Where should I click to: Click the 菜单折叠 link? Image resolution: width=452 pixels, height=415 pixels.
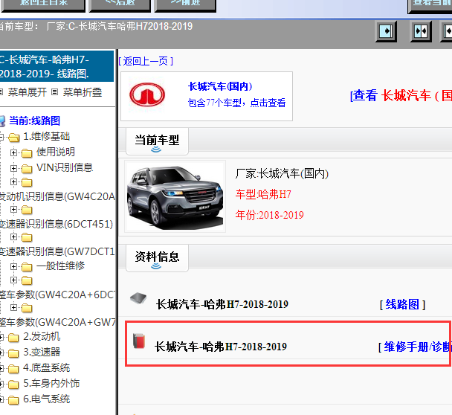pyautogui.click(x=83, y=92)
